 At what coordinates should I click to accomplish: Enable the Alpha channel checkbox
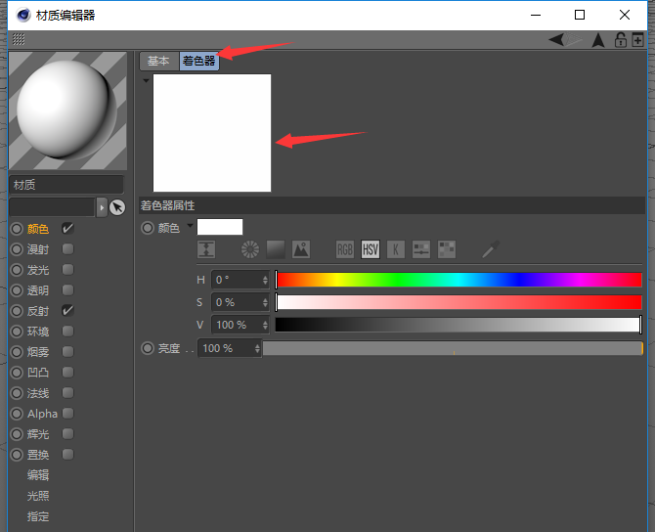67,414
